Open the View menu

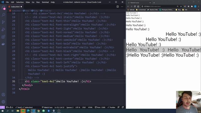click(x=28, y=2)
